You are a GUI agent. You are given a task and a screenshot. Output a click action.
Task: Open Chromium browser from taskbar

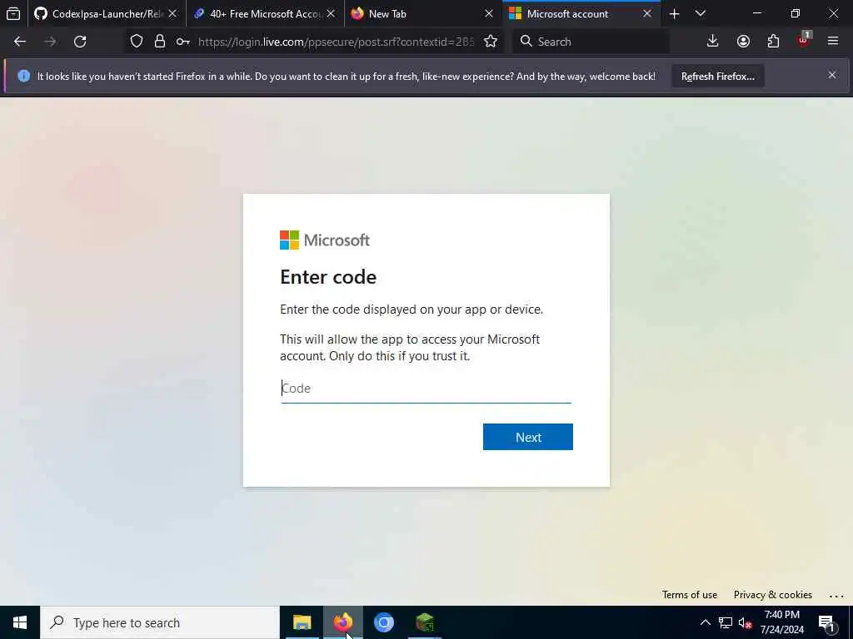click(x=383, y=622)
